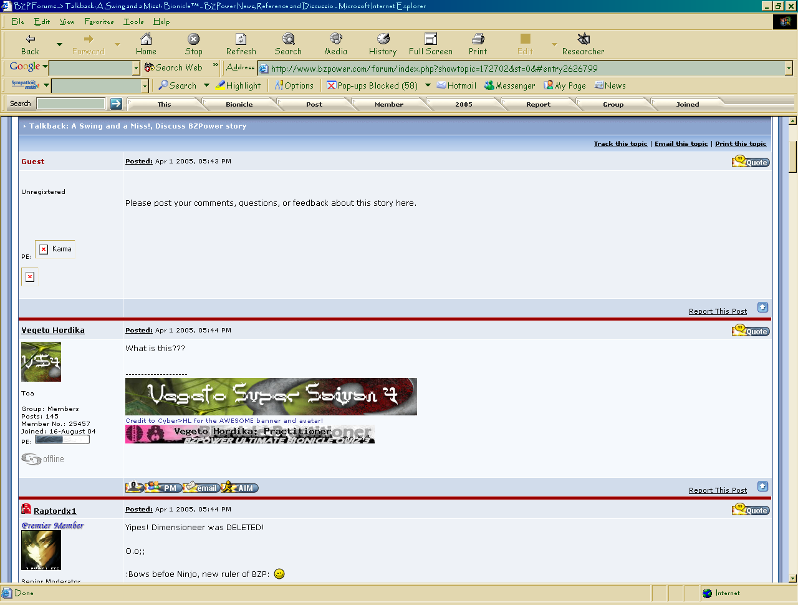View Vegeto Hordika's profile icon button
The image size is (798, 605).
point(134,487)
